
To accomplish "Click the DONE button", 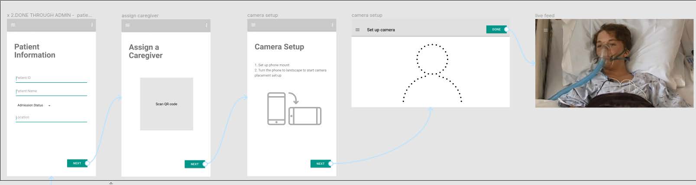I will [496, 29].
